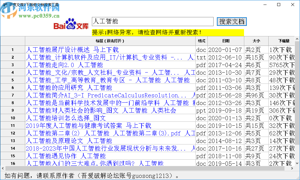Select row number 7 in the results table
This screenshot has height=180, width=300.
coord(12,95)
